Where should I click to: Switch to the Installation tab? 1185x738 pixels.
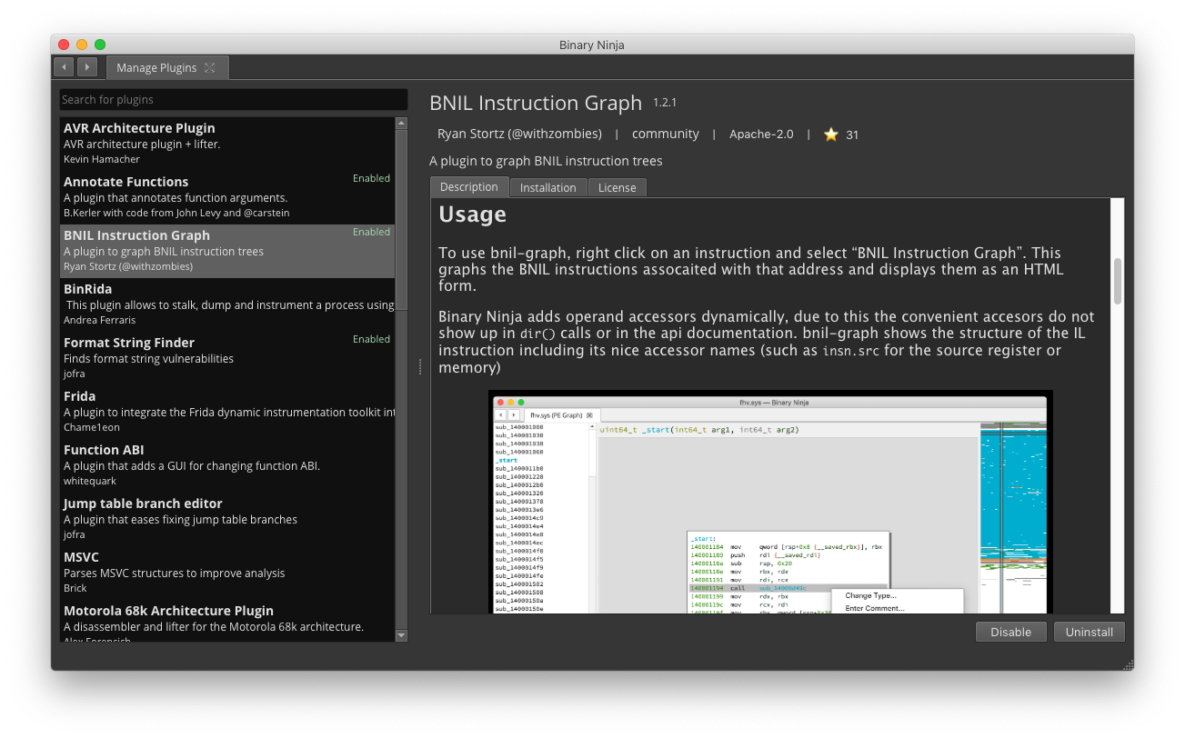click(548, 187)
